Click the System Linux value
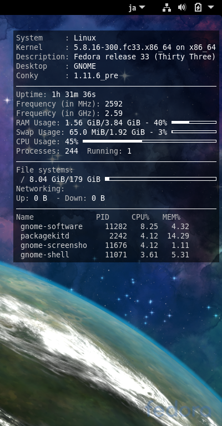The width and height of the screenshot is (222, 426). (x=85, y=38)
